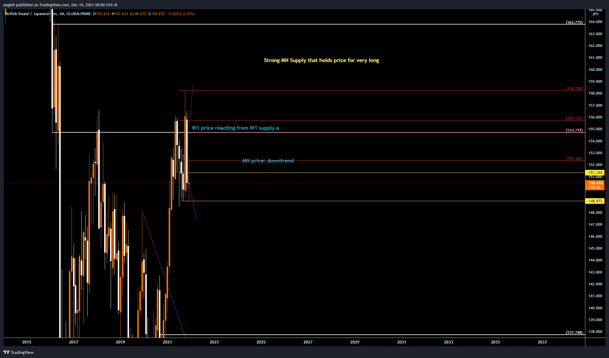Image resolution: width=609 pixels, height=358 pixels.
Task: Click the JPY currency label on price axis
Action: click(x=595, y=14)
